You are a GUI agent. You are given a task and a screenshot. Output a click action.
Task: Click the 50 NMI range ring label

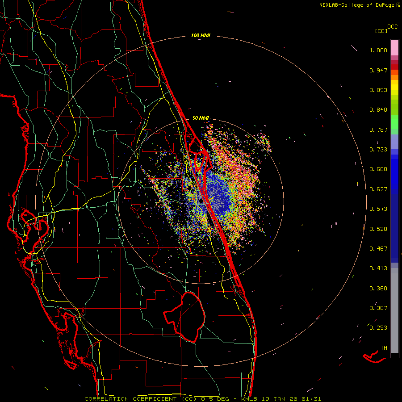coord(201,118)
